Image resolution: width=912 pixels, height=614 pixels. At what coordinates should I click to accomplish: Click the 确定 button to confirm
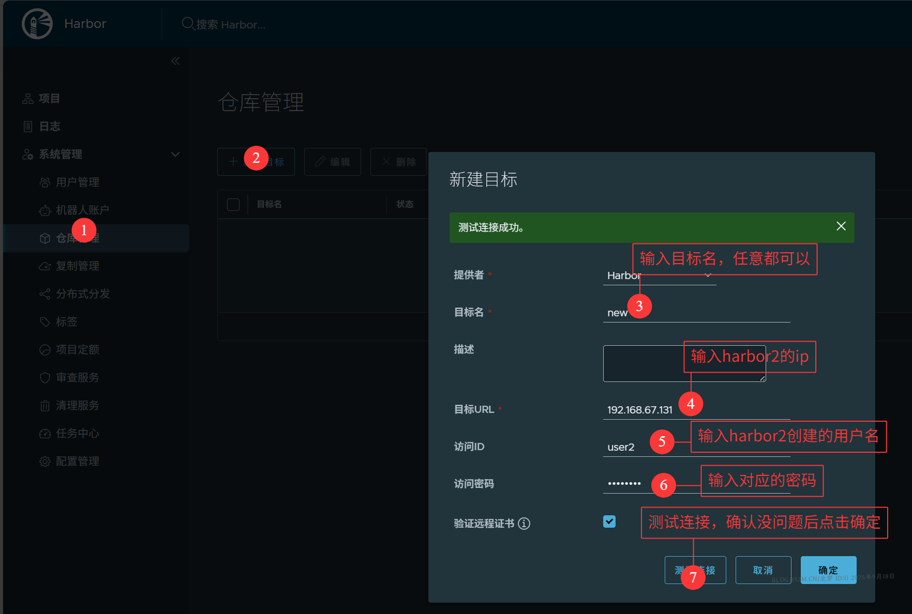828,570
